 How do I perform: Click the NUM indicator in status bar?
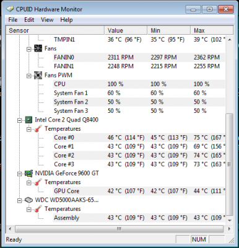(x=199, y=239)
